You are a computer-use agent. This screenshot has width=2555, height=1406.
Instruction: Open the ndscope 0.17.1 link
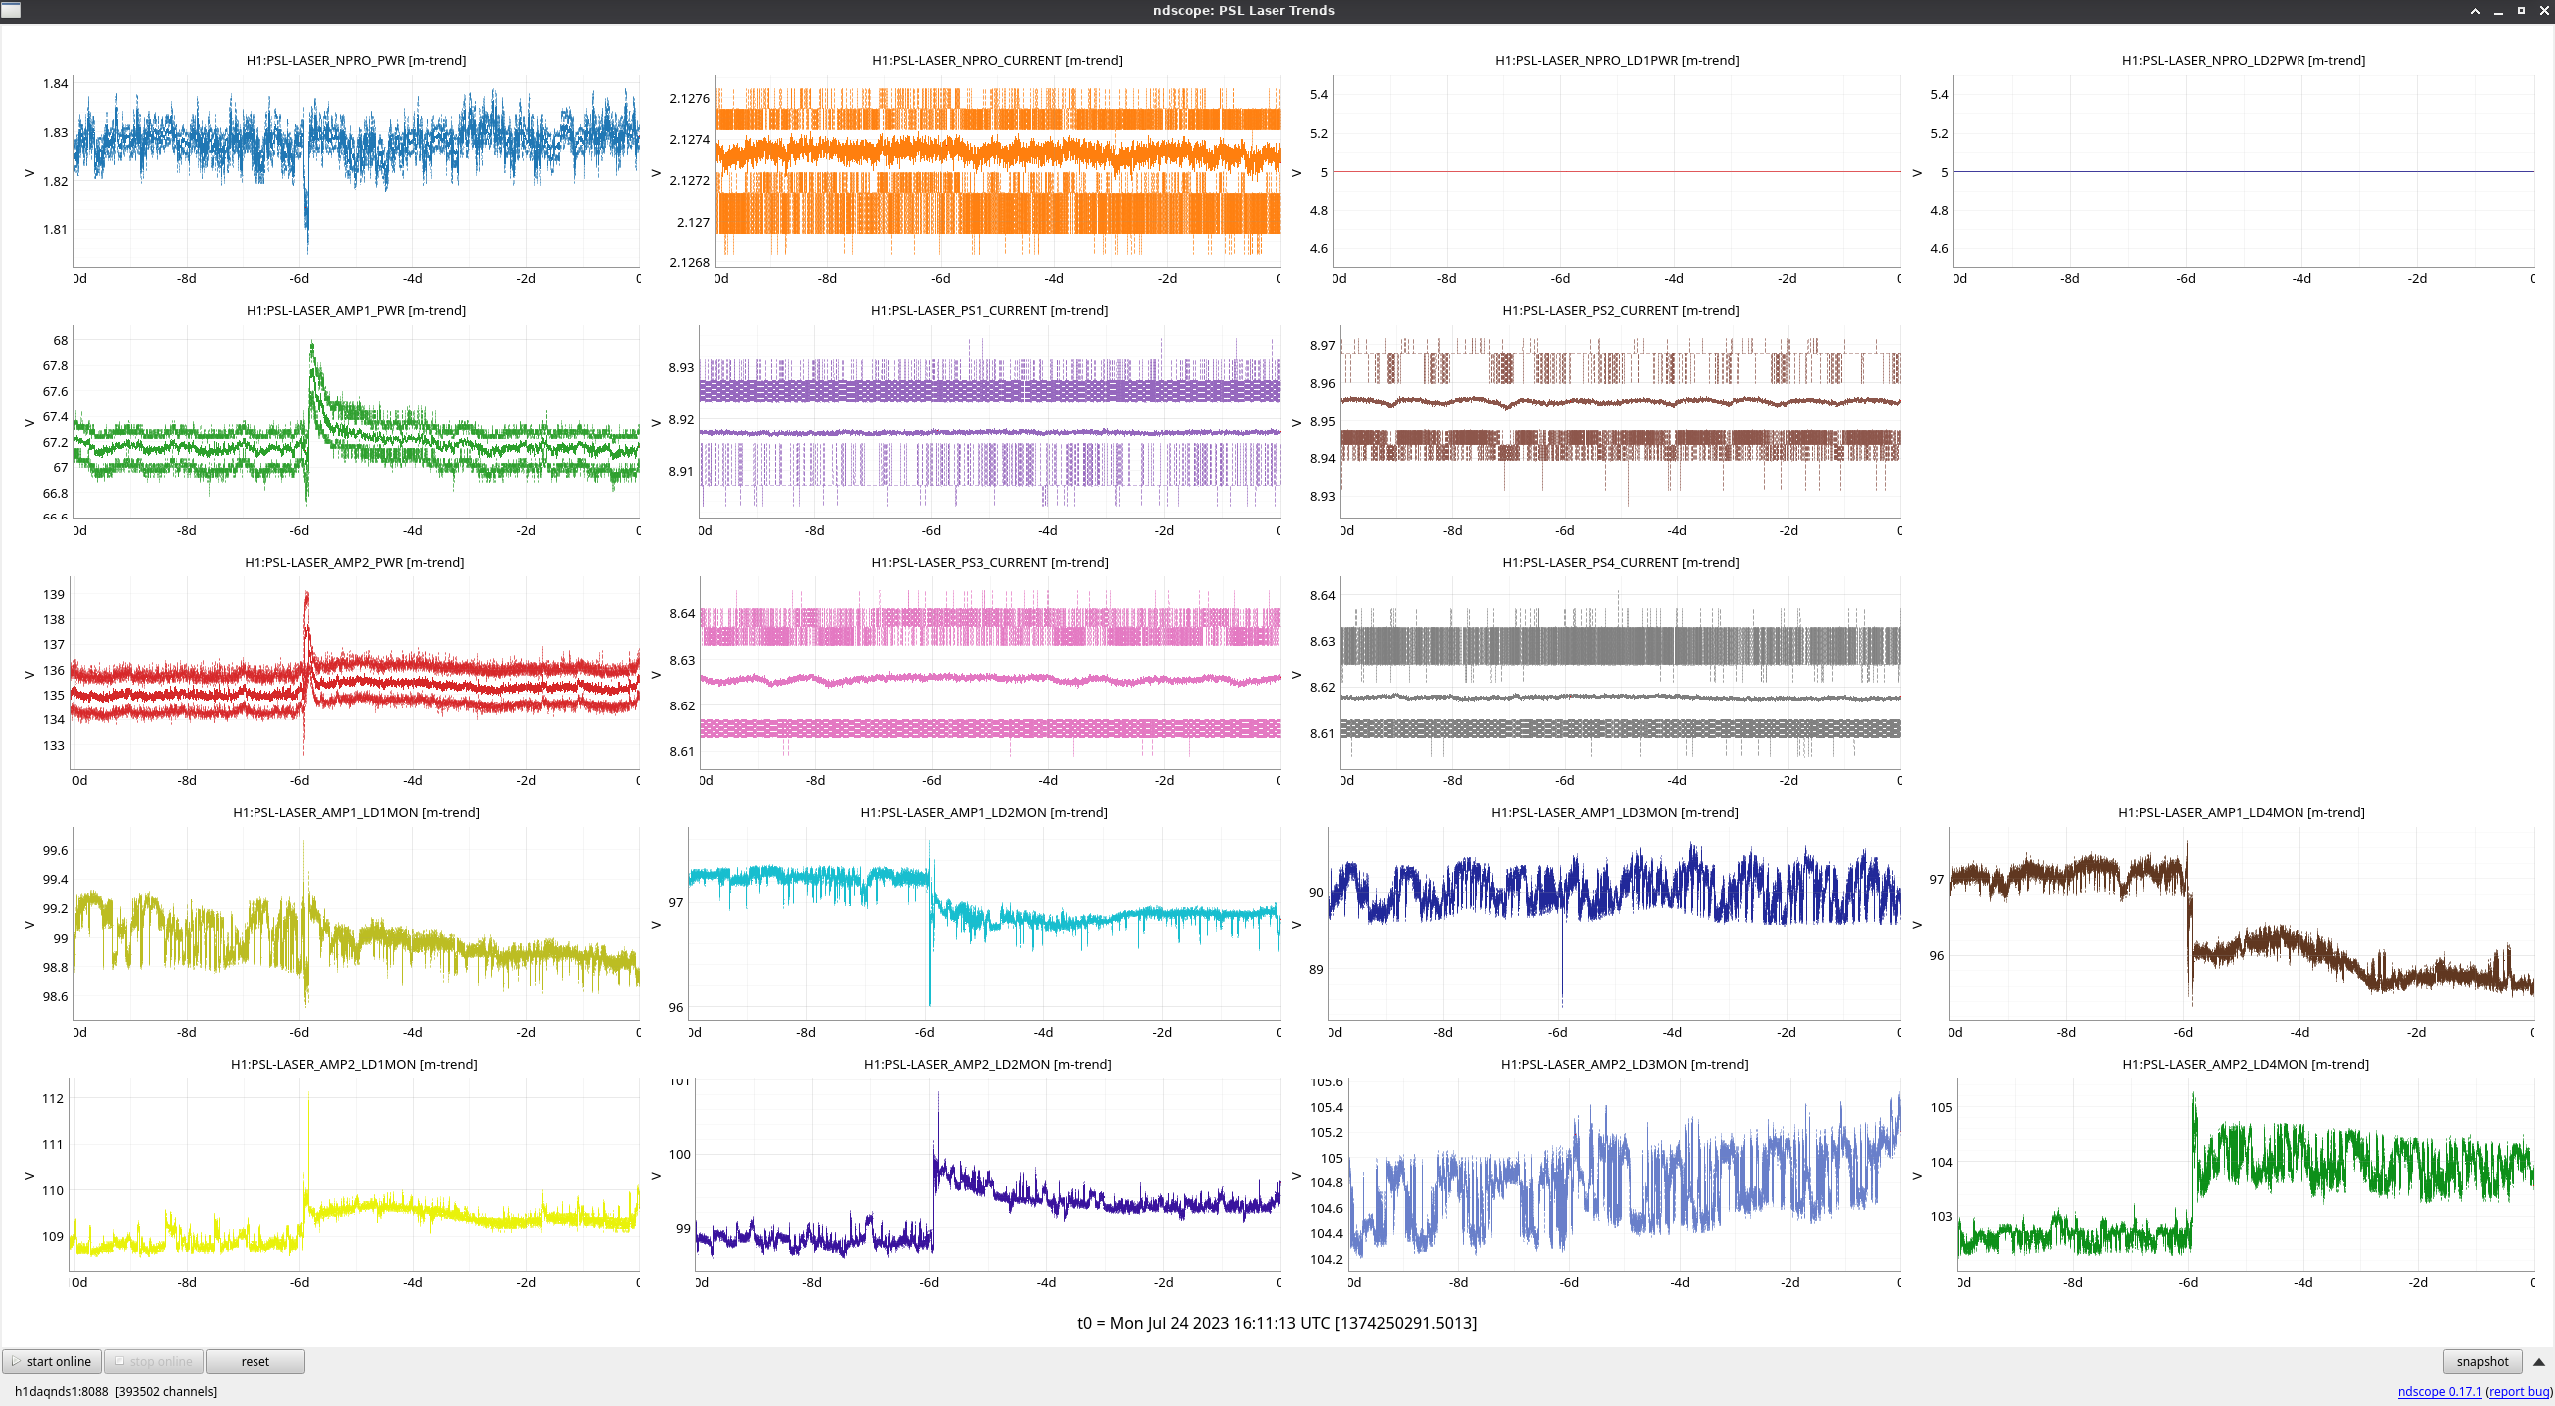[x=2439, y=1391]
